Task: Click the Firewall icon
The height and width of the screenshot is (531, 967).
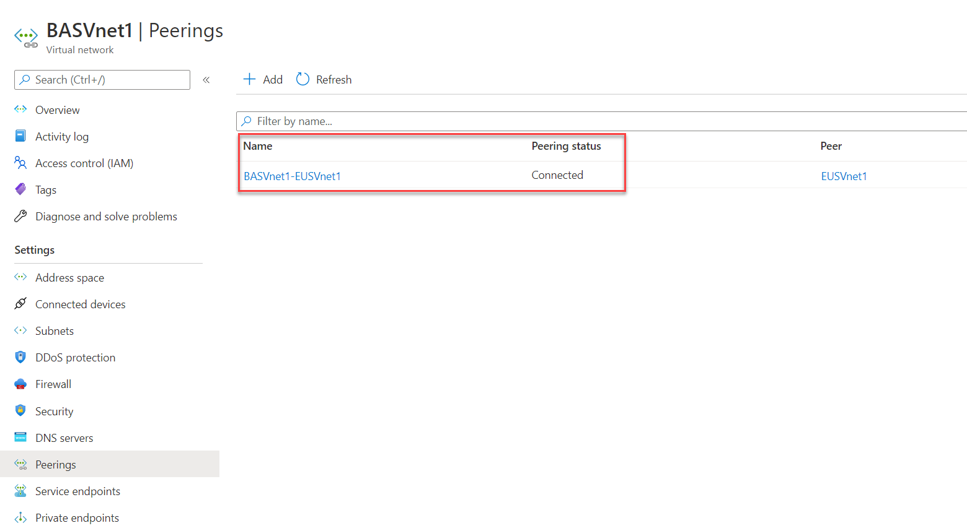Action: coord(20,384)
